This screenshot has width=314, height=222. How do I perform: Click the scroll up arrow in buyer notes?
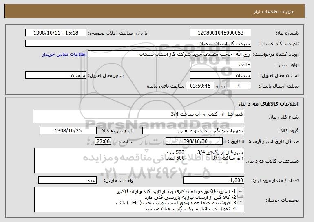click(241, 191)
